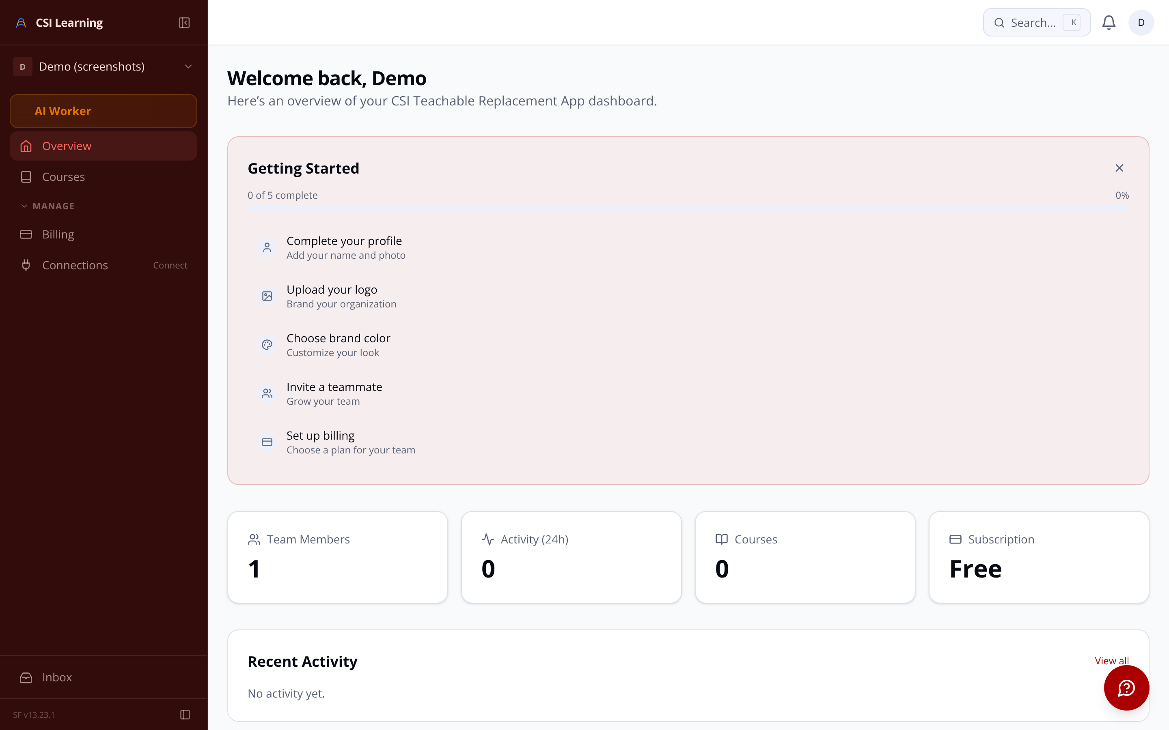Open the Team Members stat card
1169x730 pixels.
[x=338, y=557]
